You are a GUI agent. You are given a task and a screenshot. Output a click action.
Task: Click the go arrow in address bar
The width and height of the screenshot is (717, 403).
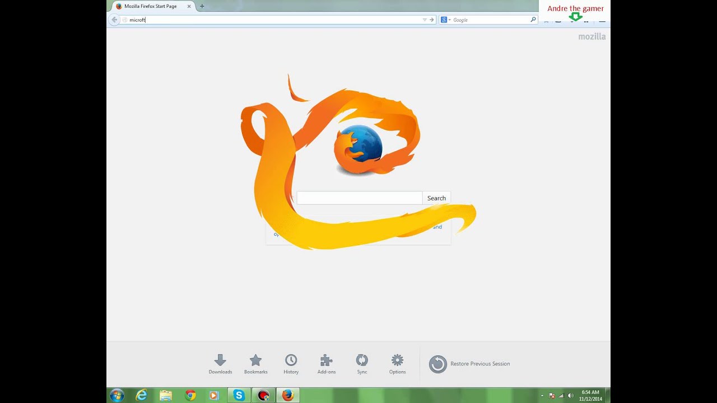pos(431,20)
